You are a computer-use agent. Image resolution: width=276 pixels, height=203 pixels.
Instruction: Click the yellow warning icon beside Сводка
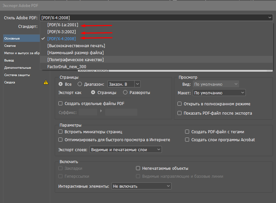point(46,82)
